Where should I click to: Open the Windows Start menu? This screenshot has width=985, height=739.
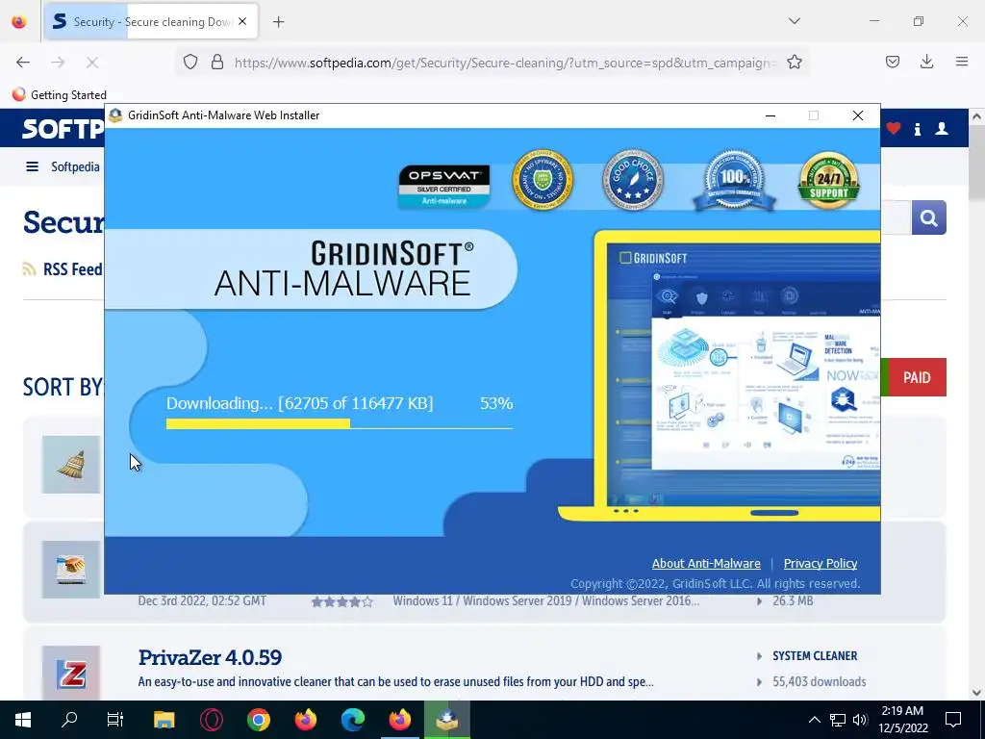pyautogui.click(x=23, y=720)
